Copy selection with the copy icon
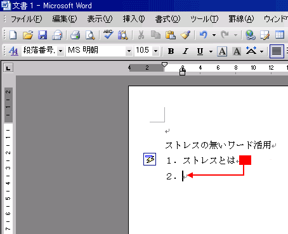Screen dimensions: 288x234 click(155, 35)
